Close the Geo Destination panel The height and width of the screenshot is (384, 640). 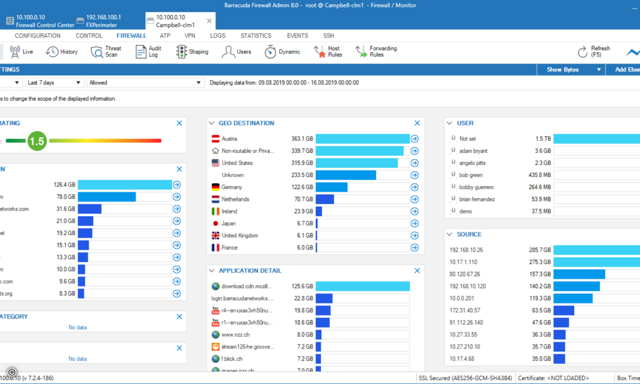point(417,123)
